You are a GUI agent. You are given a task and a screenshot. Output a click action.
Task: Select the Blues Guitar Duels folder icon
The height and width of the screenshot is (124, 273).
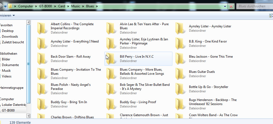[x=181, y=74]
